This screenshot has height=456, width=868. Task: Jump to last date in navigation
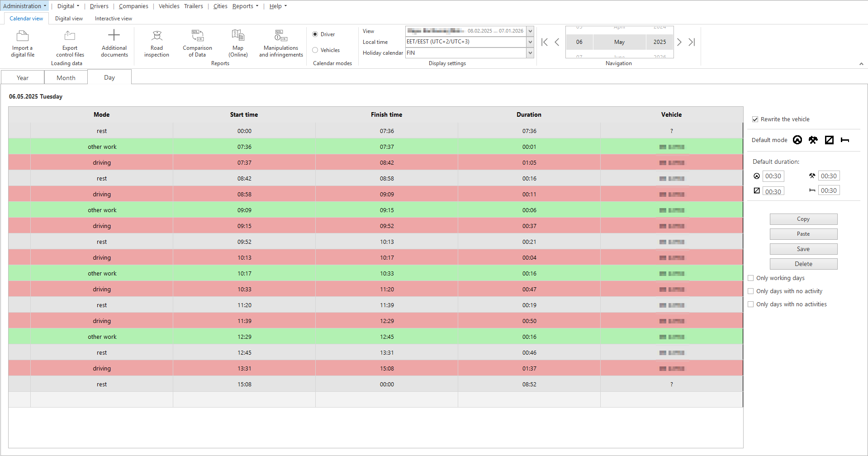(x=692, y=42)
